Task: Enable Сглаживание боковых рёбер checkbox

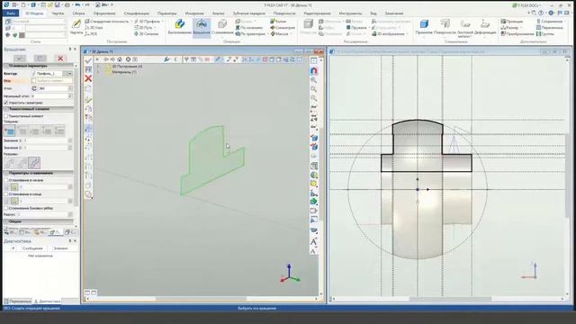Action: coord(6,208)
